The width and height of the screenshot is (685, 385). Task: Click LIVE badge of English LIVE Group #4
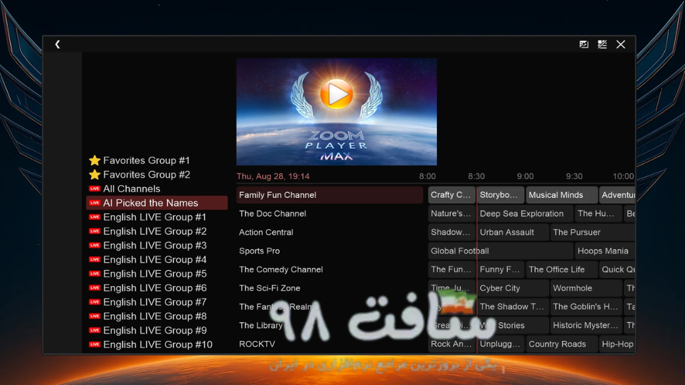point(94,260)
